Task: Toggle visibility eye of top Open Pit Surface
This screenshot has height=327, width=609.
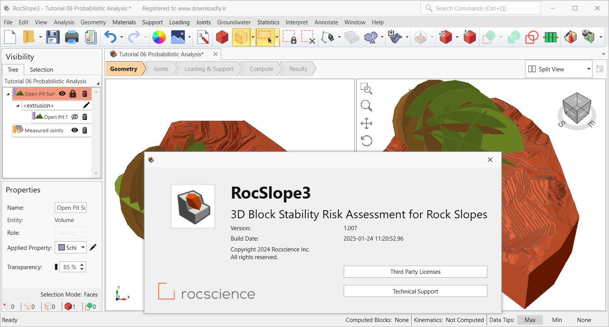Action: coord(62,94)
